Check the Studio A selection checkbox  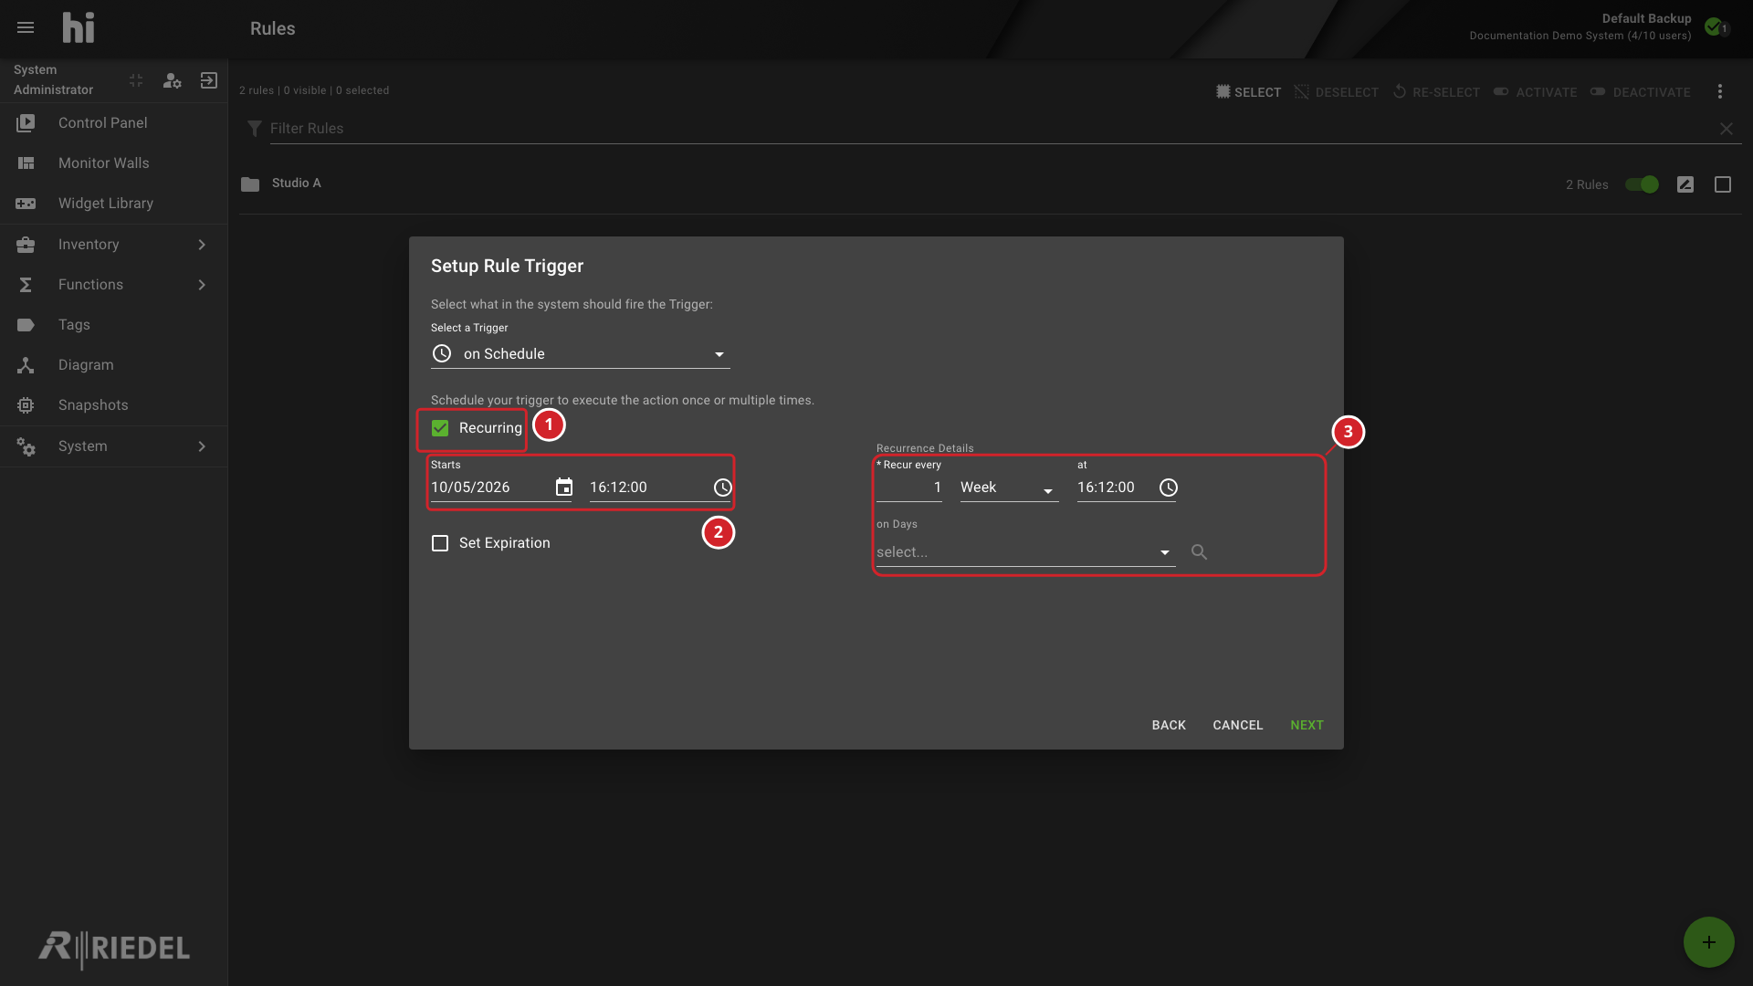coord(1723,184)
